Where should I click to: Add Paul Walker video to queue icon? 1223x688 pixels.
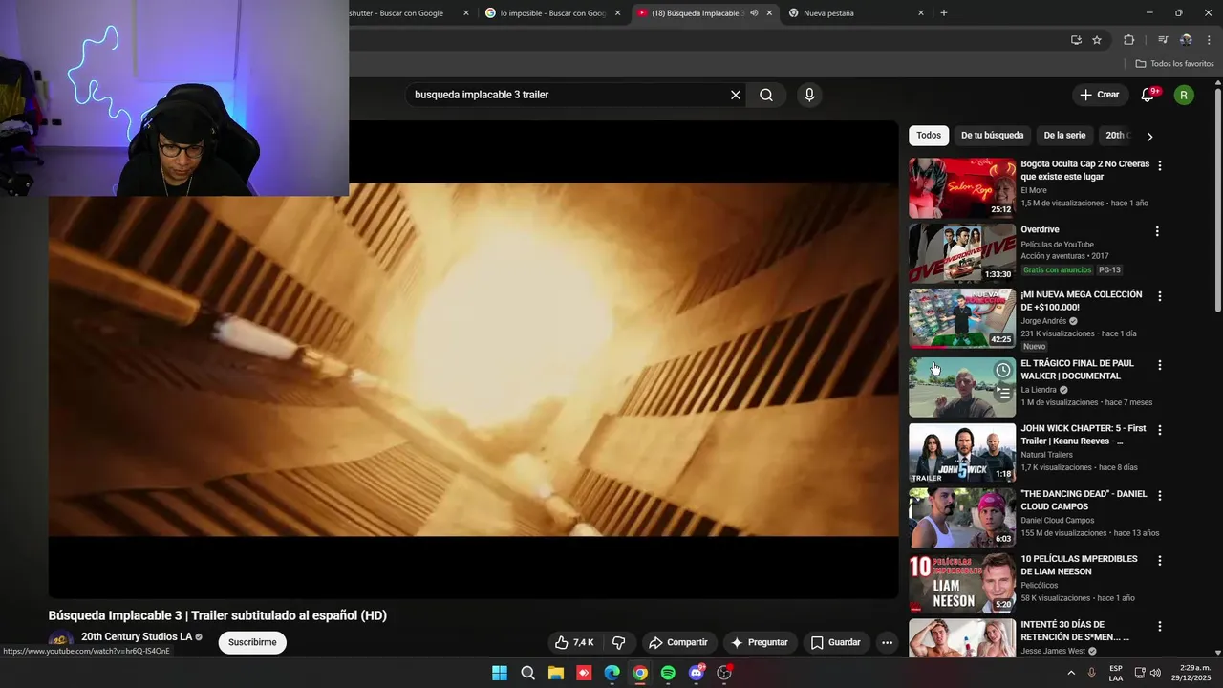pyautogui.click(x=1002, y=393)
